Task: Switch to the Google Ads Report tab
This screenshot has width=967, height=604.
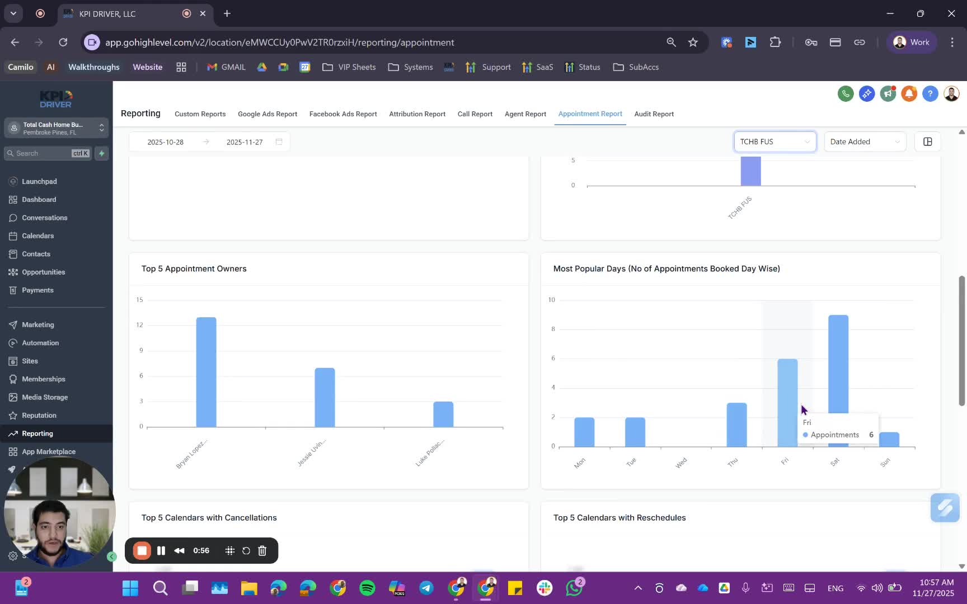Action: 267,114
